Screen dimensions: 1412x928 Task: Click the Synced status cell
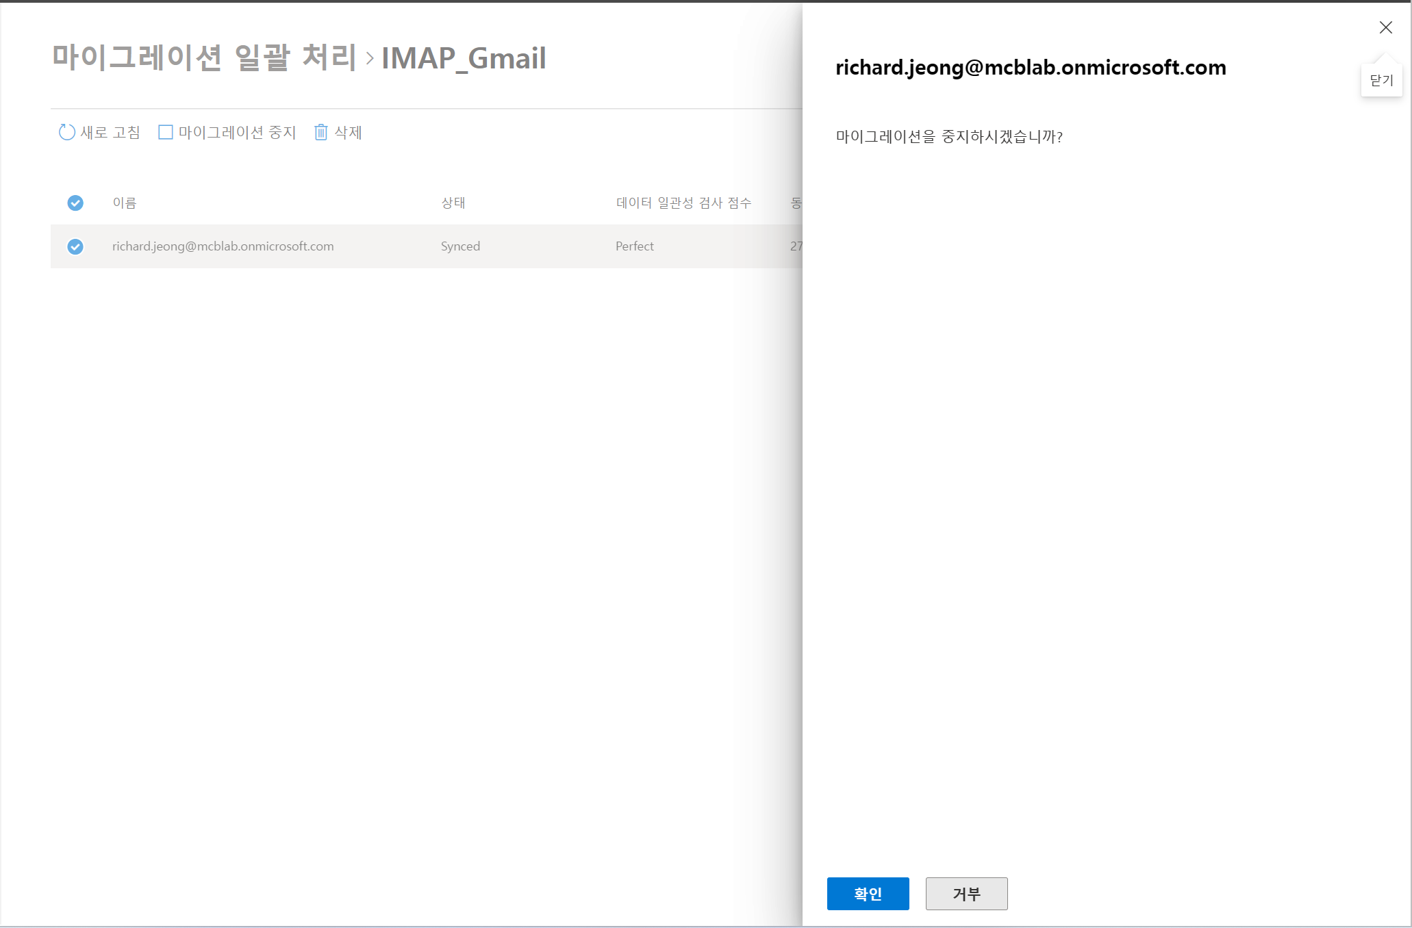460,246
